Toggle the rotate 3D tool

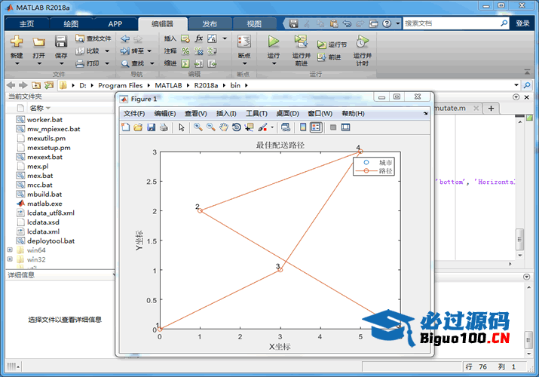[237, 127]
